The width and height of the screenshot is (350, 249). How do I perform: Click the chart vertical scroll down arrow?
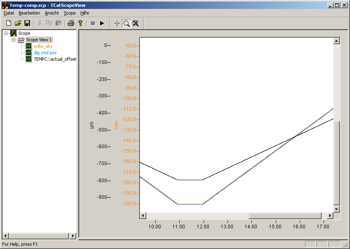(336, 209)
